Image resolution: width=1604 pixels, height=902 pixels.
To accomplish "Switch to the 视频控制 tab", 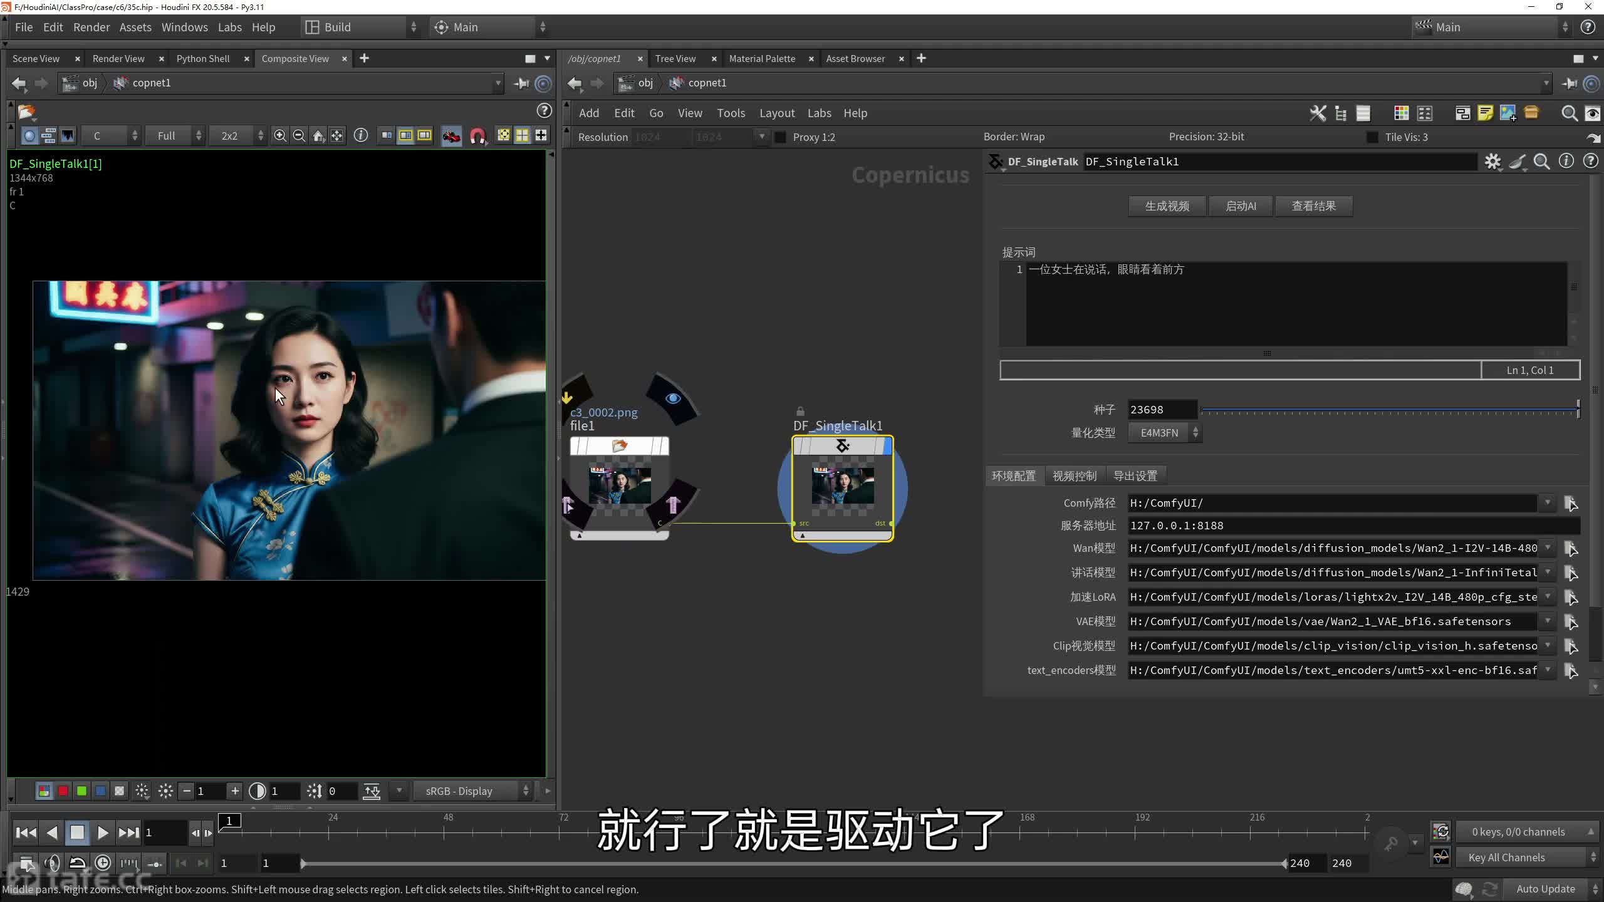I will [1074, 476].
